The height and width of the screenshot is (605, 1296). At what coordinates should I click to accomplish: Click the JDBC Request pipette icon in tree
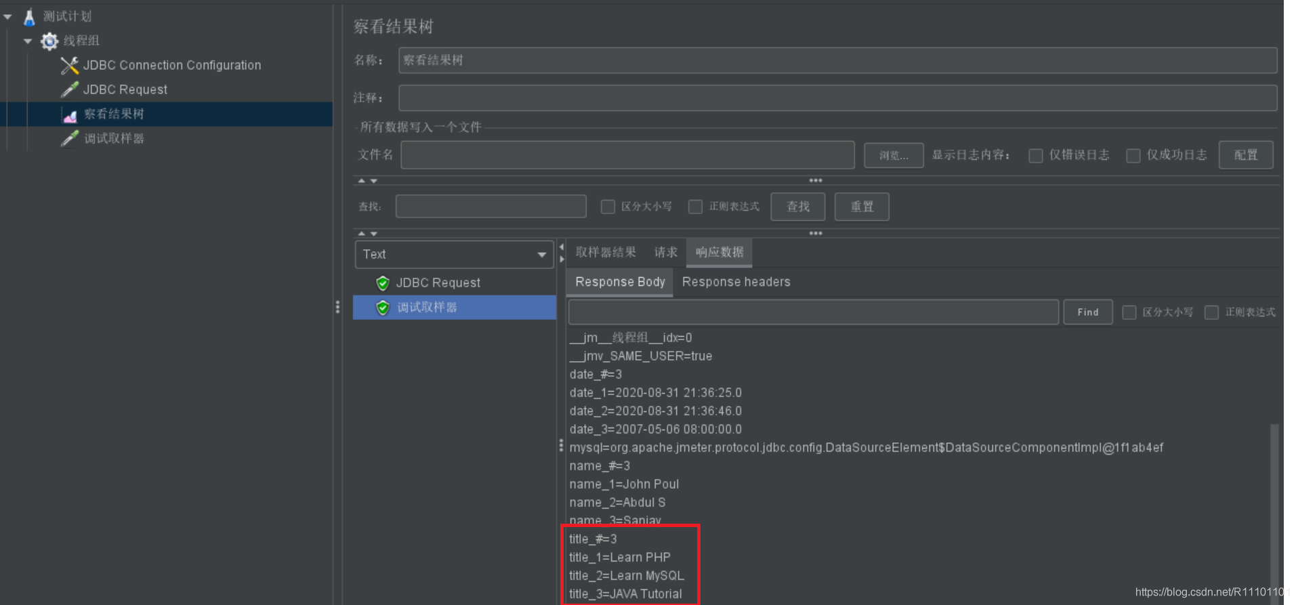(69, 89)
